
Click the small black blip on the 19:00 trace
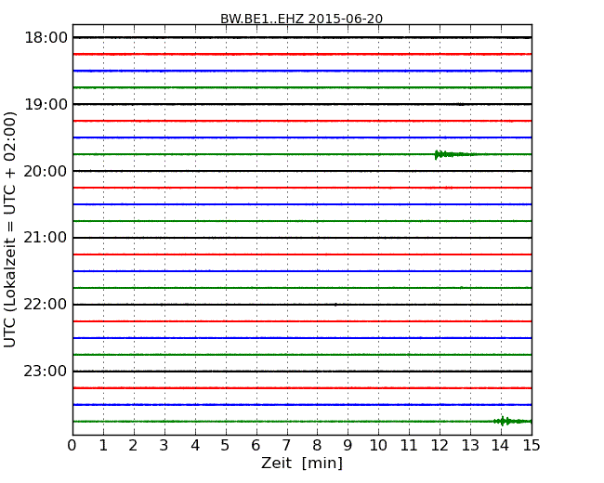(x=460, y=104)
